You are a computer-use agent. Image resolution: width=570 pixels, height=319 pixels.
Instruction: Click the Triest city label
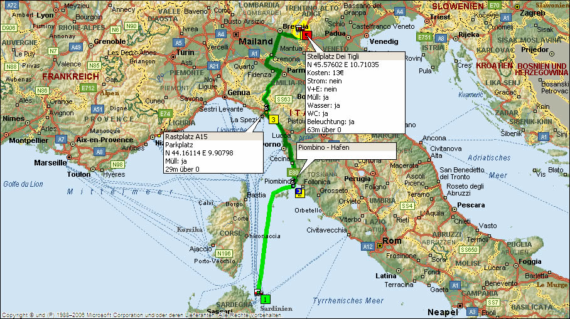tap(440, 17)
